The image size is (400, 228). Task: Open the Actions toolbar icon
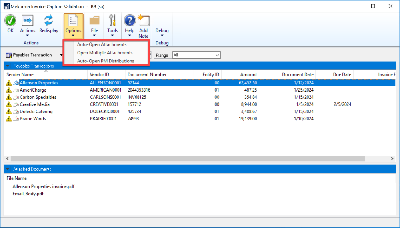tap(28, 21)
